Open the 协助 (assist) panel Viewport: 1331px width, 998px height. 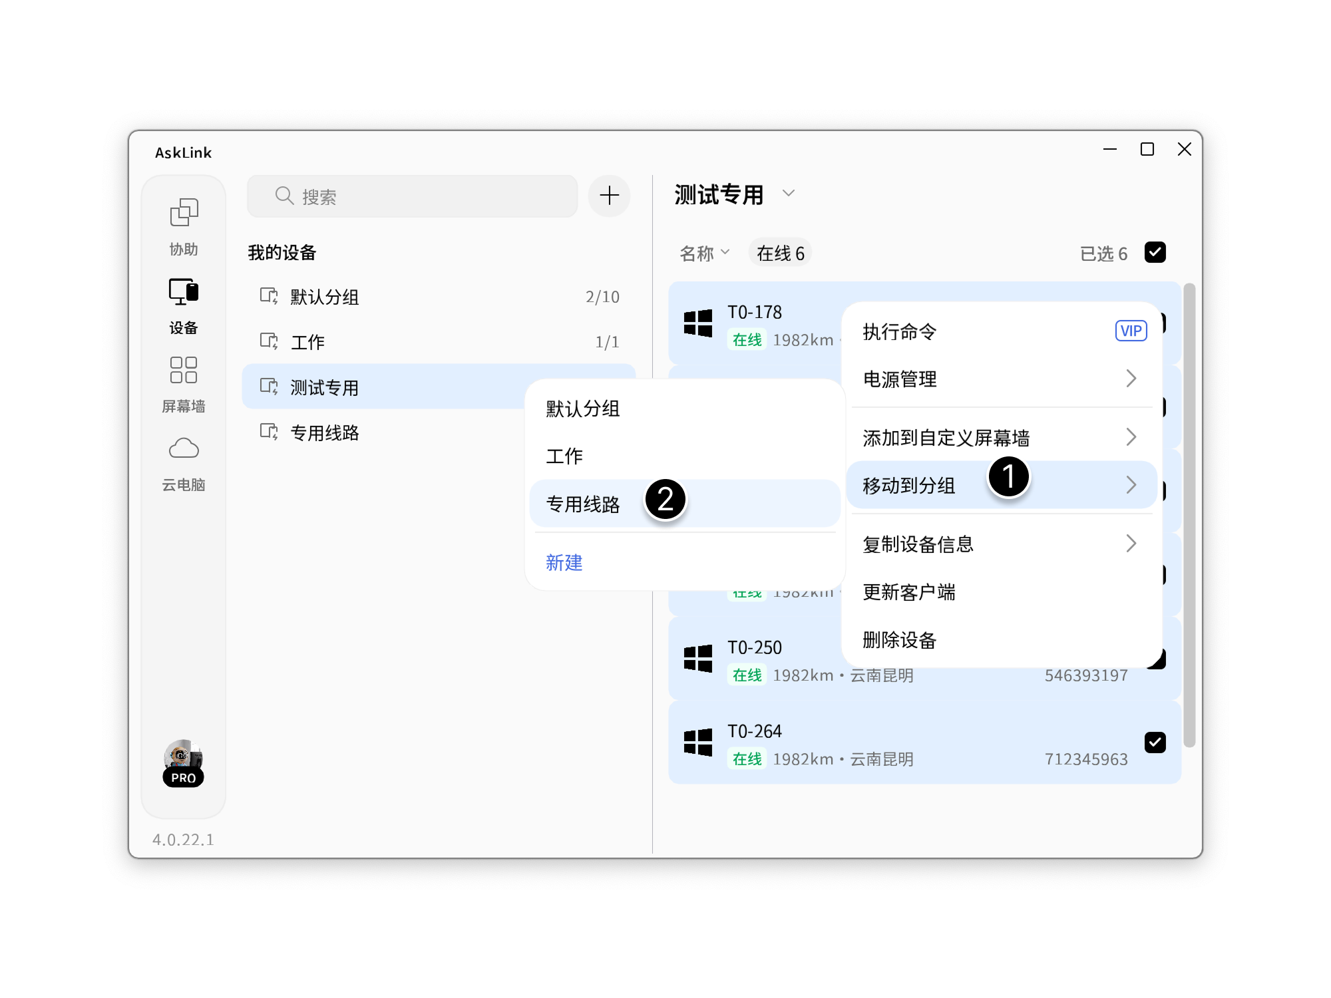(183, 226)
